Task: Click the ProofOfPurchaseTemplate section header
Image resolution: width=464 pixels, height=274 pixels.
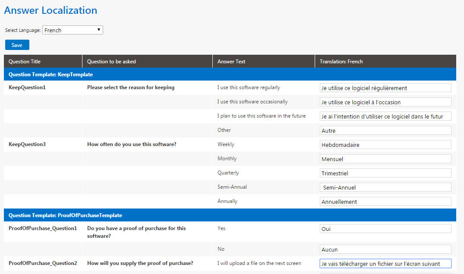Action: coord(65,215)
